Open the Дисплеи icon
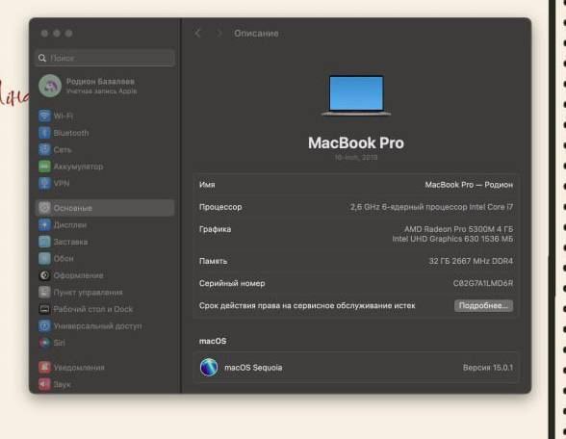Screen dimensions: 566x439 tap(44, 225)
